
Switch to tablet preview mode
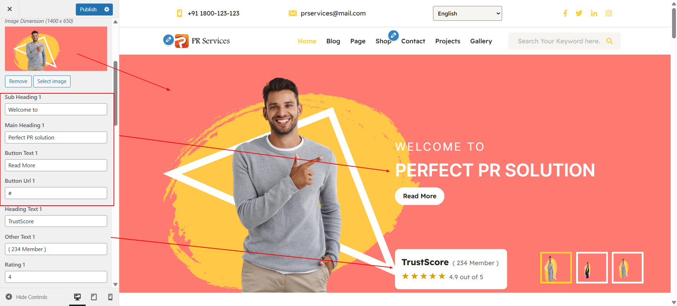click(x=94, y=297)
